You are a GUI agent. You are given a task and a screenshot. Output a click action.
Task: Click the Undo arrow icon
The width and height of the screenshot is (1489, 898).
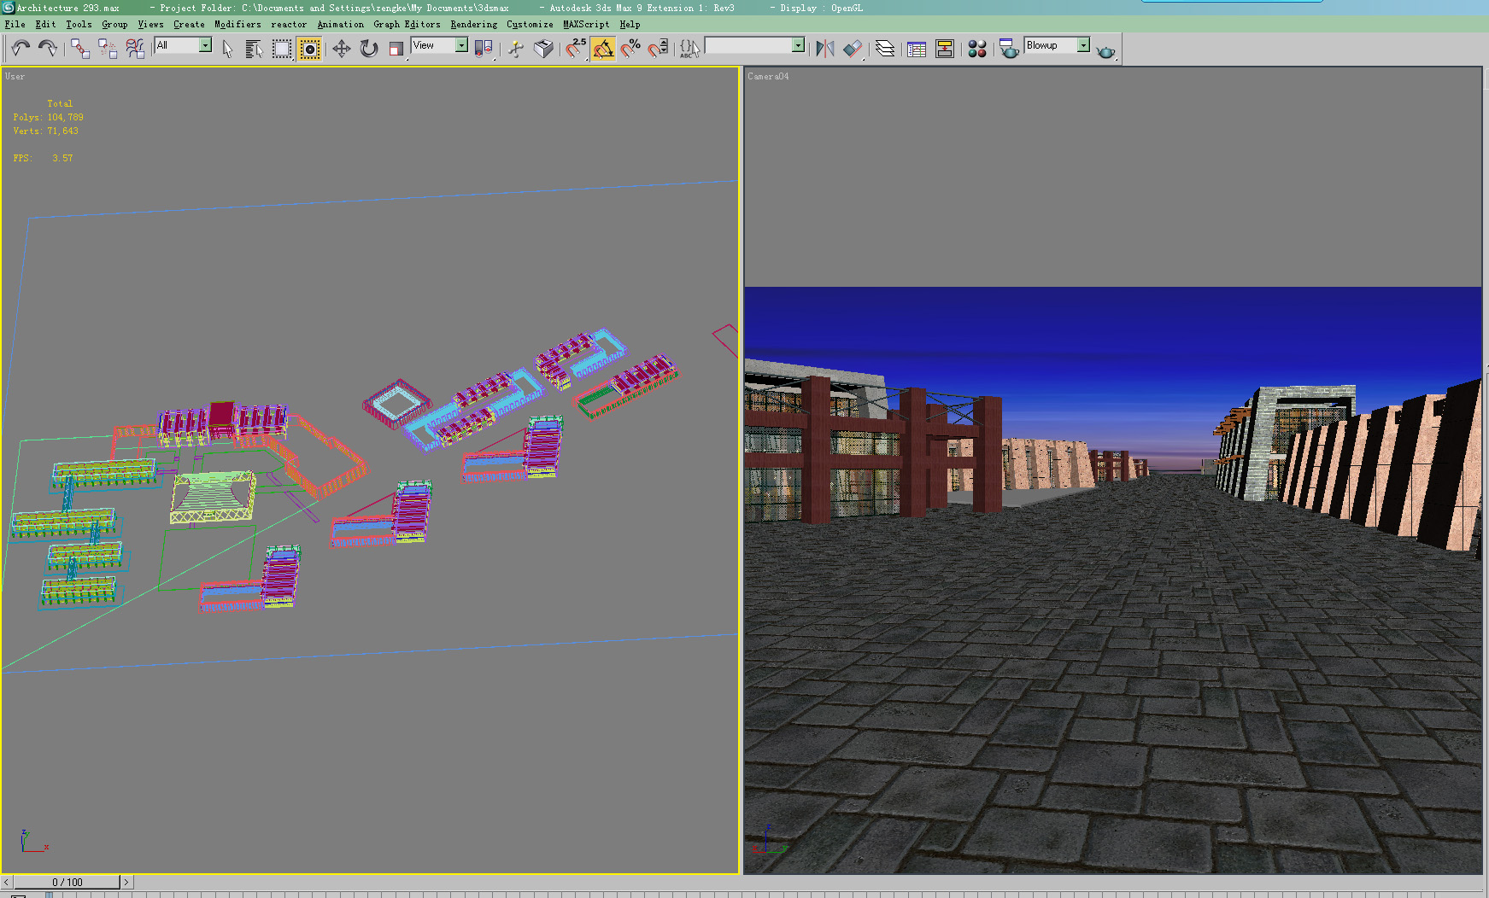(x=21, y=49)
